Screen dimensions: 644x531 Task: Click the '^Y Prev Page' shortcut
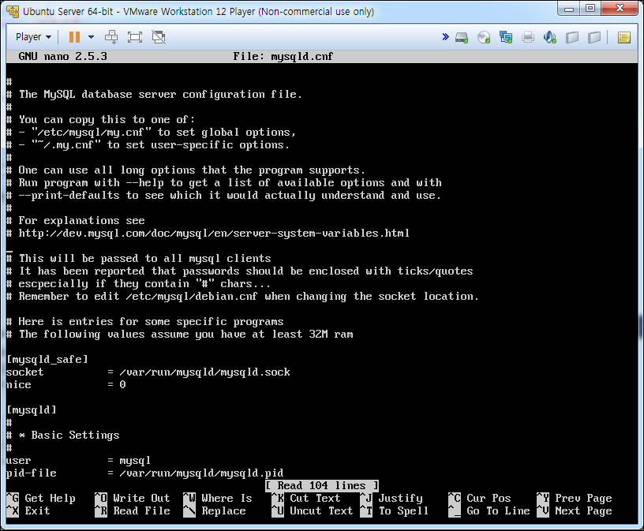point(575,498)
